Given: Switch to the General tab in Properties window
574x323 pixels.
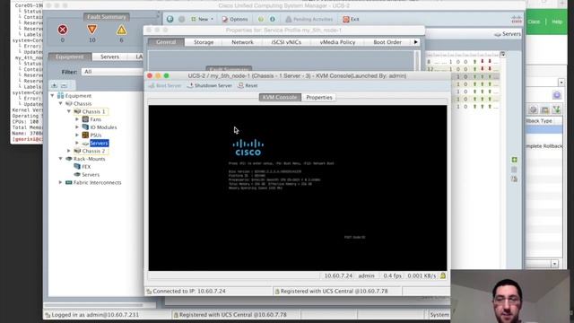Looking at the screenshot, I should point(166,42).
